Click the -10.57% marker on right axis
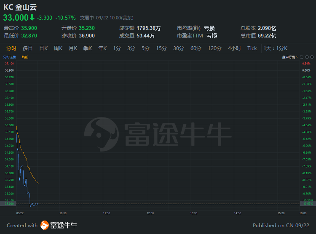The image size is (316, 234). pyautogui.click(x=308, y=204)
